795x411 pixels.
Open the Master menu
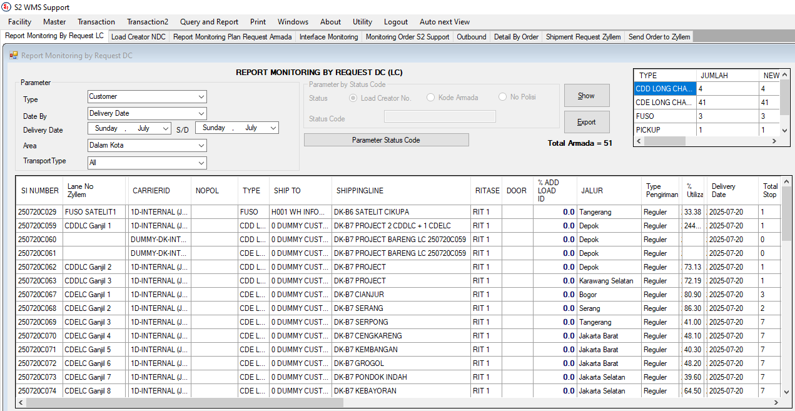click(x=54, y=21)
